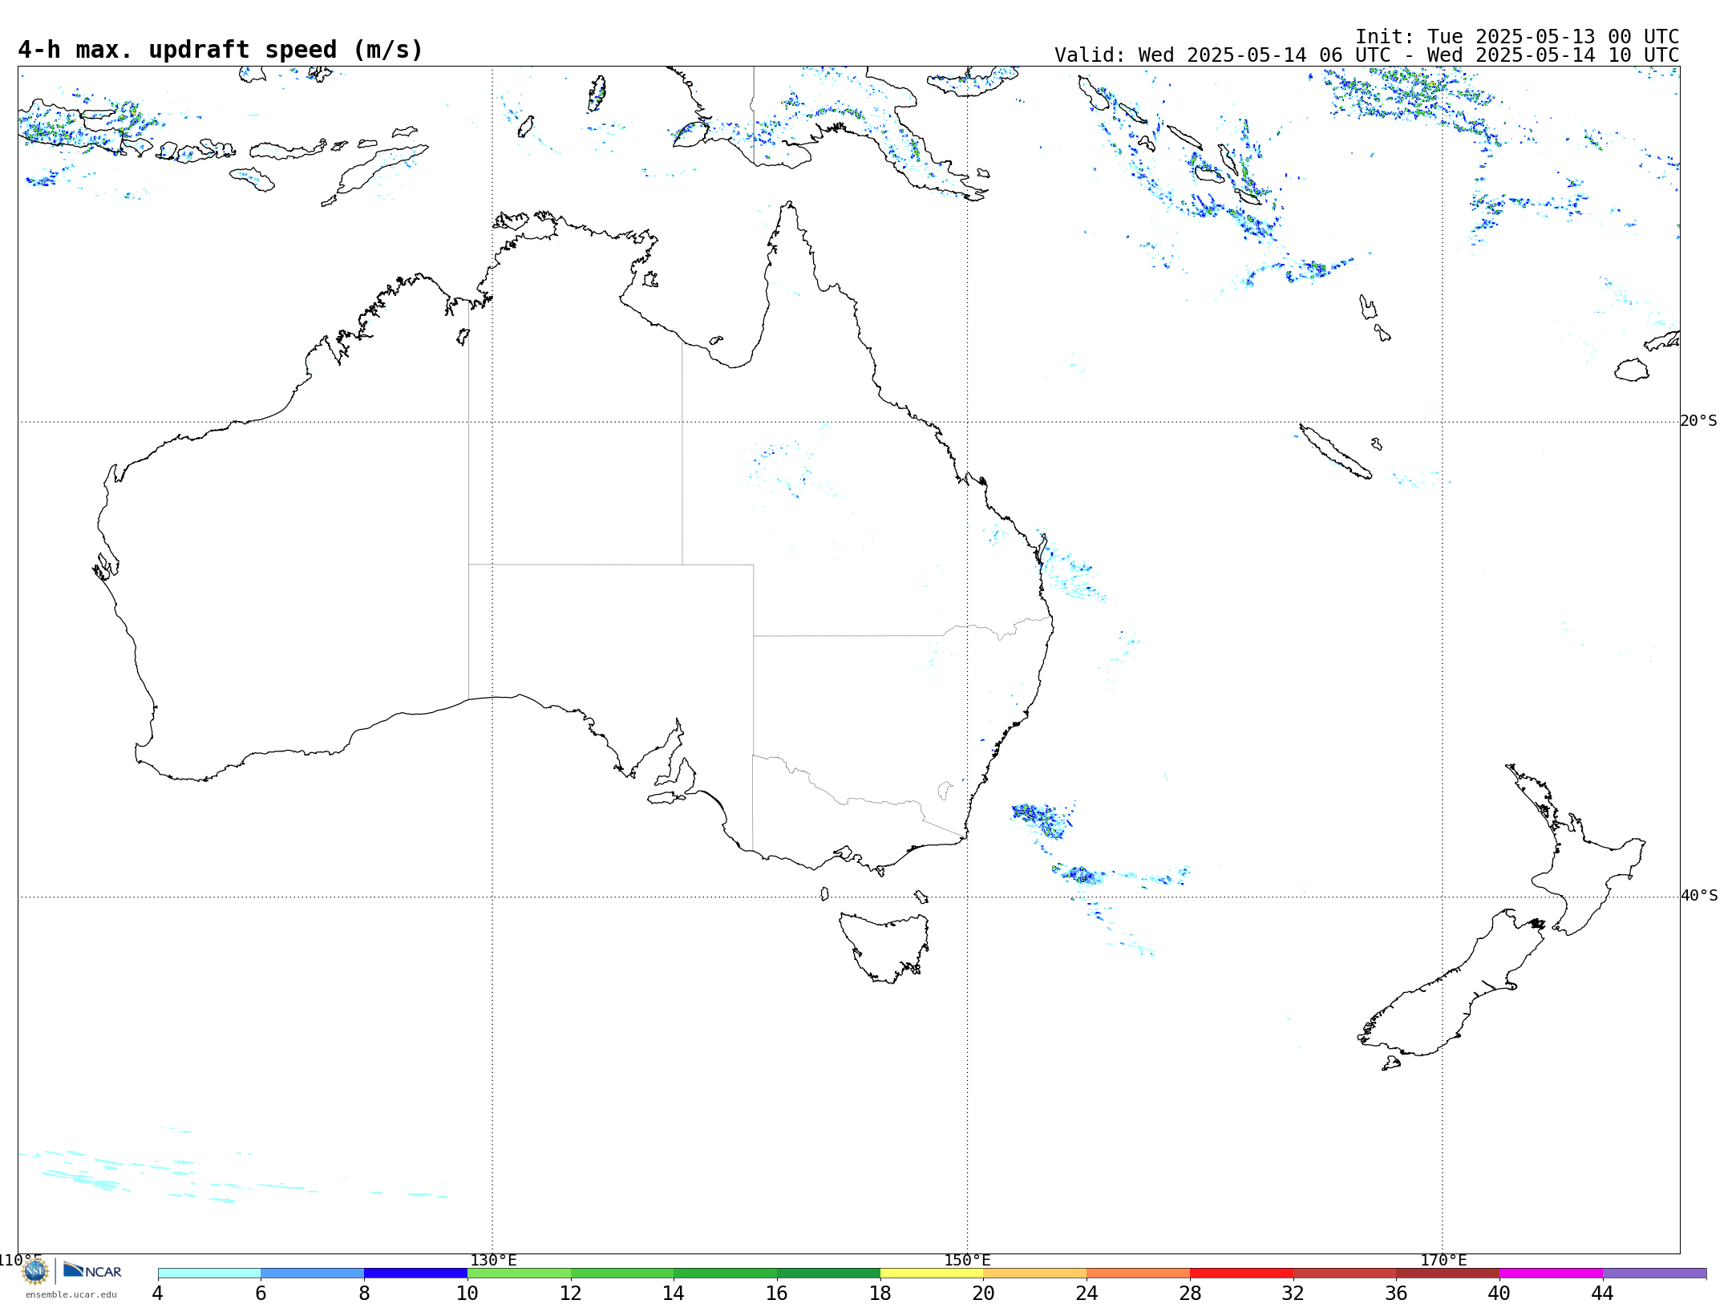Click the colorbar tick label '14'

pyautogui.click(x=674, y=1293)
